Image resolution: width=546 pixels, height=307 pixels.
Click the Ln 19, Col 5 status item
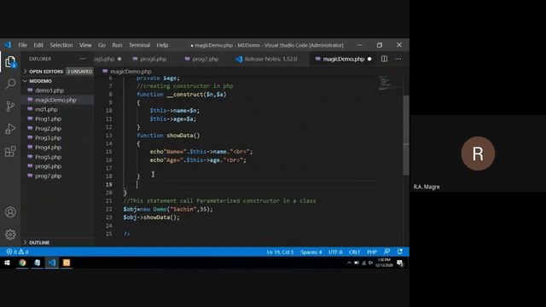(280, 252)
